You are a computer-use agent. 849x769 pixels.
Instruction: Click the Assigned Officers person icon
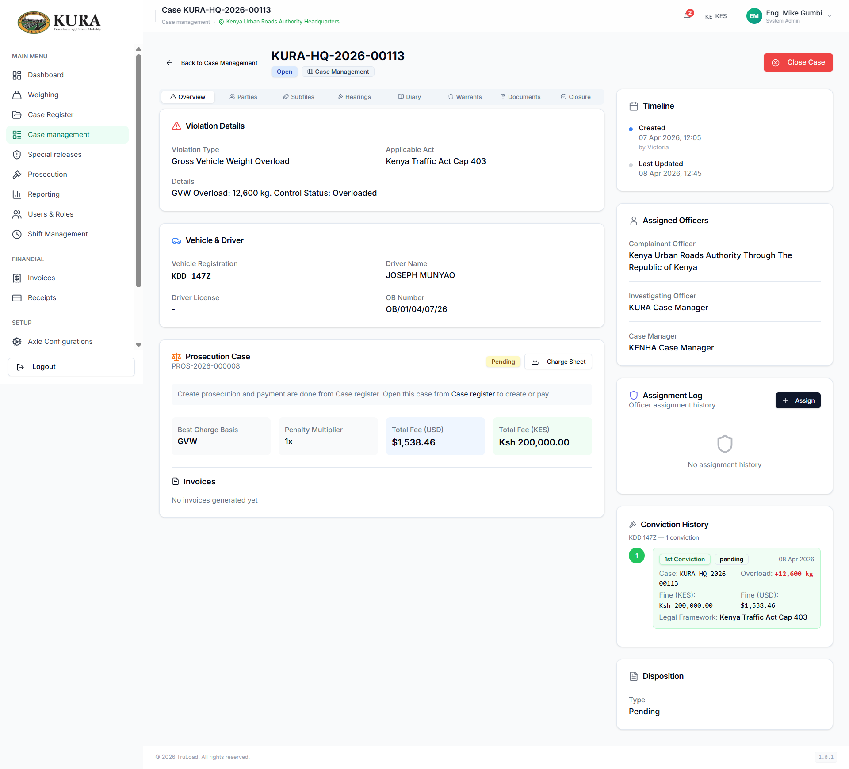[x=634, y=221]
